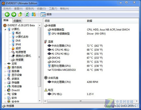Select the 概述 icon in tree

click(x=13, y=33)
